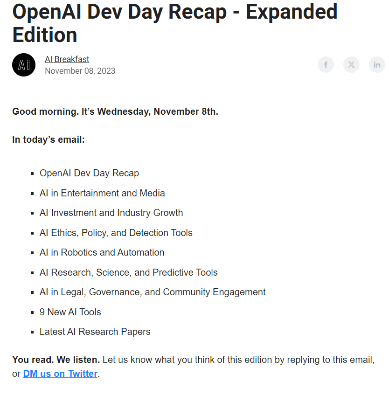Select the 9 New AI Tools item

point(70,312)
